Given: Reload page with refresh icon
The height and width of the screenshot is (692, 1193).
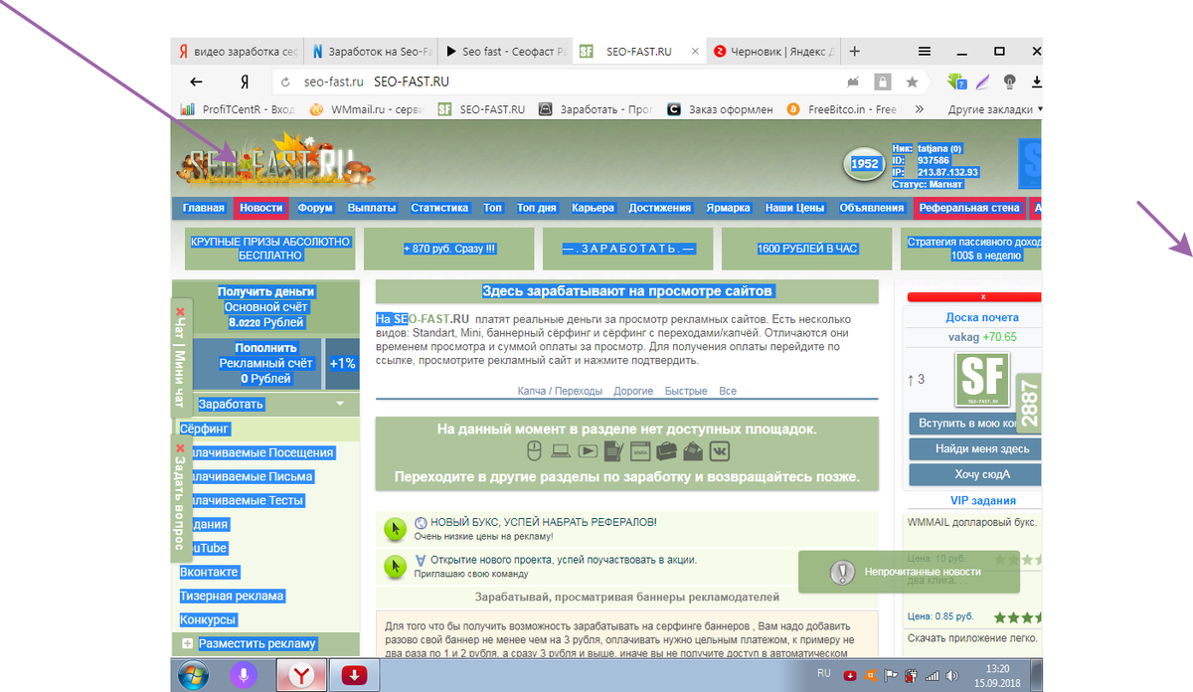Looking at the screenshot, I should 286,83.
